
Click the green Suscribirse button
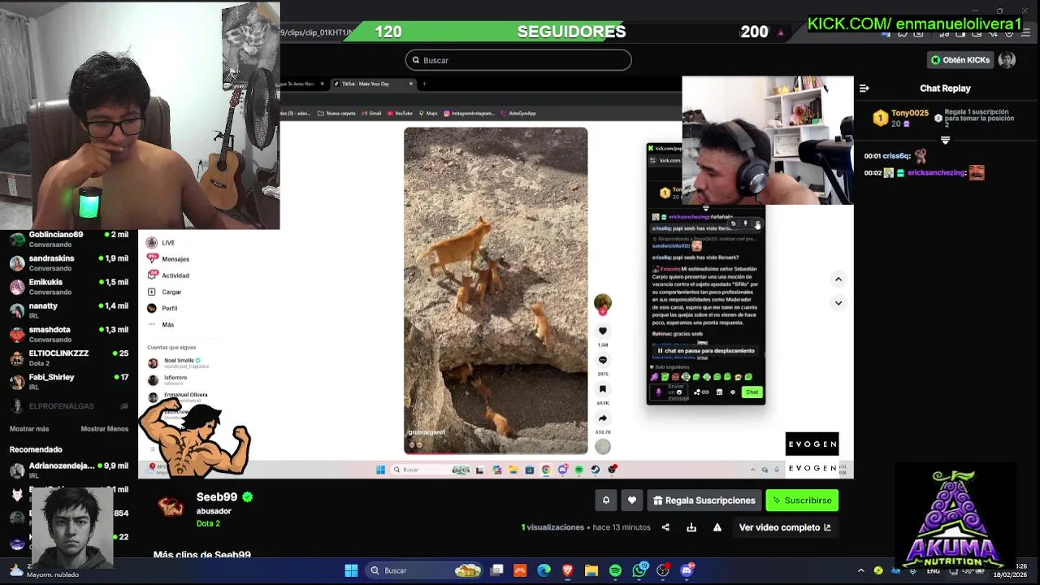coord(802,500)
